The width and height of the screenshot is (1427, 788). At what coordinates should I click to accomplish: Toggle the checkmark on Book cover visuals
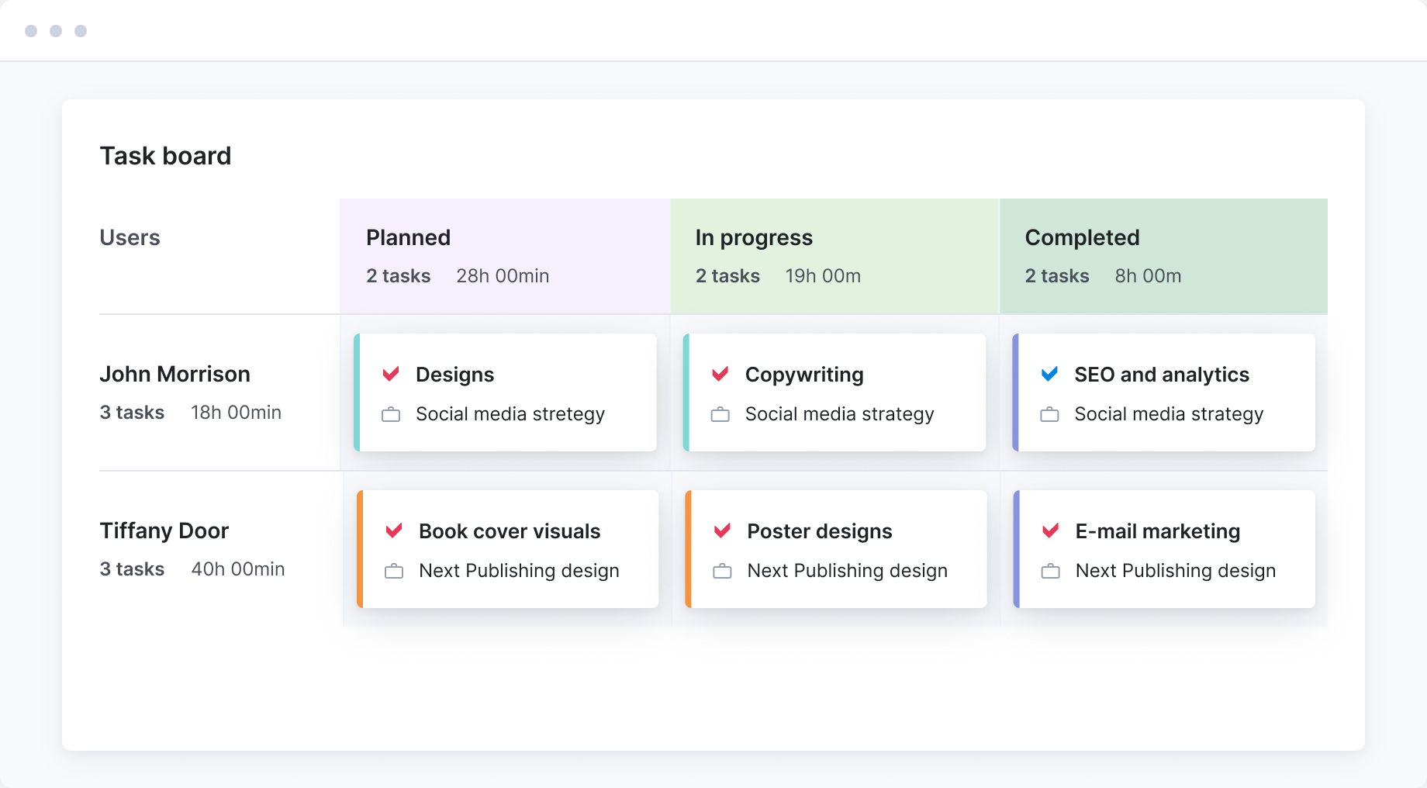click(394, 531)
